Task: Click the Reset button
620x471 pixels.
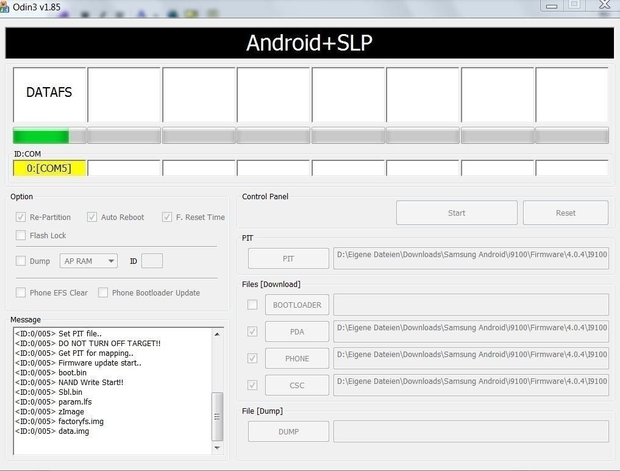Action: point(565,213)
